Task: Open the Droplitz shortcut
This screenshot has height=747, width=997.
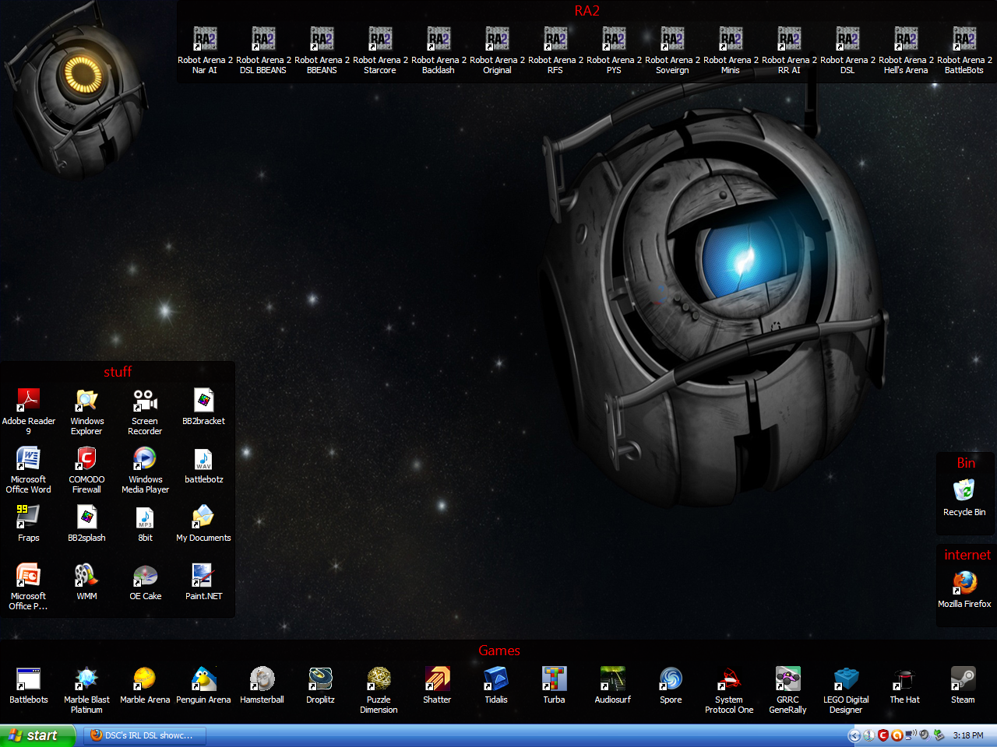Action: coord(320,685)
